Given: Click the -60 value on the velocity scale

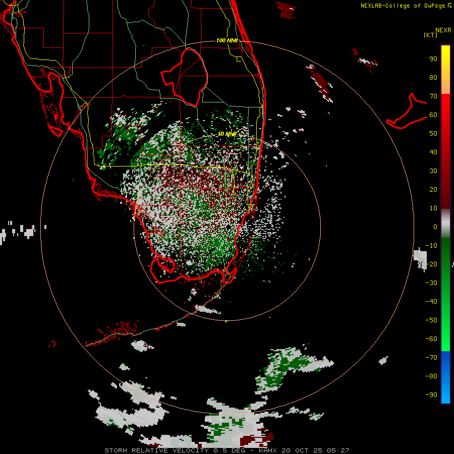Looking at the screenshot, I should pos(431,339).
